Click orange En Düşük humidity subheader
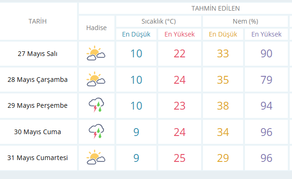 223,34
